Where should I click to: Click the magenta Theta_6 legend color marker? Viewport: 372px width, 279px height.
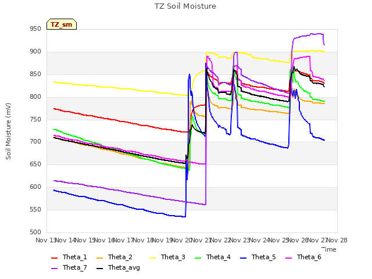pos(288,258)
